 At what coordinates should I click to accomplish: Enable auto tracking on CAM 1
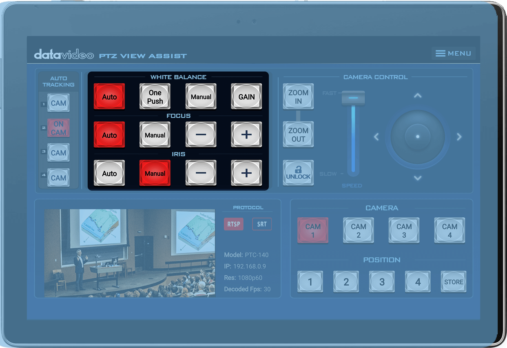58,103
